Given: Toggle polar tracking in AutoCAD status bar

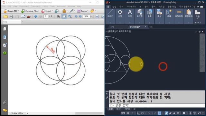Looking at the screenshot, I should pos(143,113).
